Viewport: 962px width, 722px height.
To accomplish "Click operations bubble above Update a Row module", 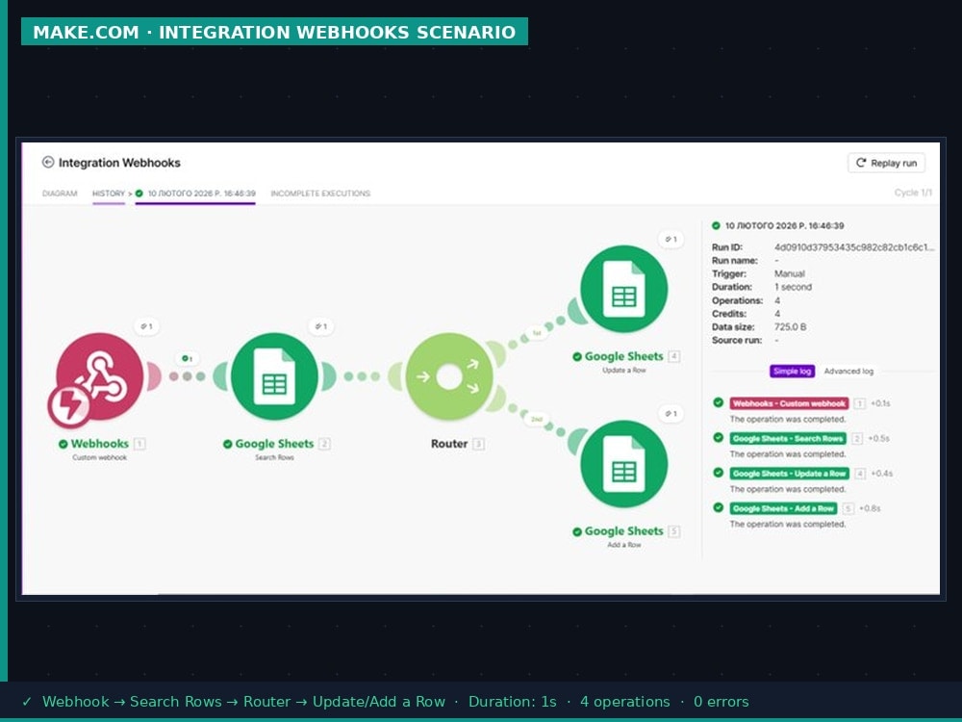I will coord(671,240).
